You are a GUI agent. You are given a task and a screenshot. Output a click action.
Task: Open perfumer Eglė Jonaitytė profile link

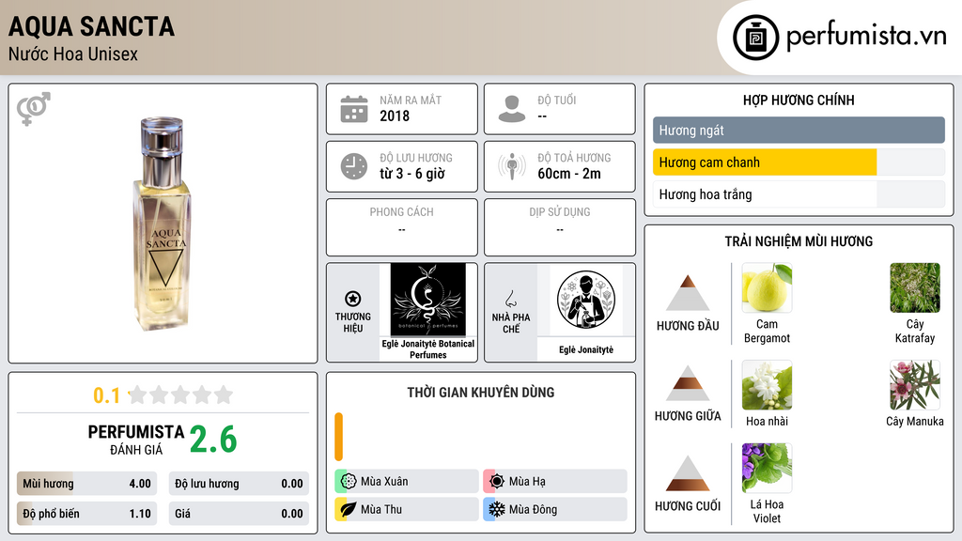pos(586,349)
